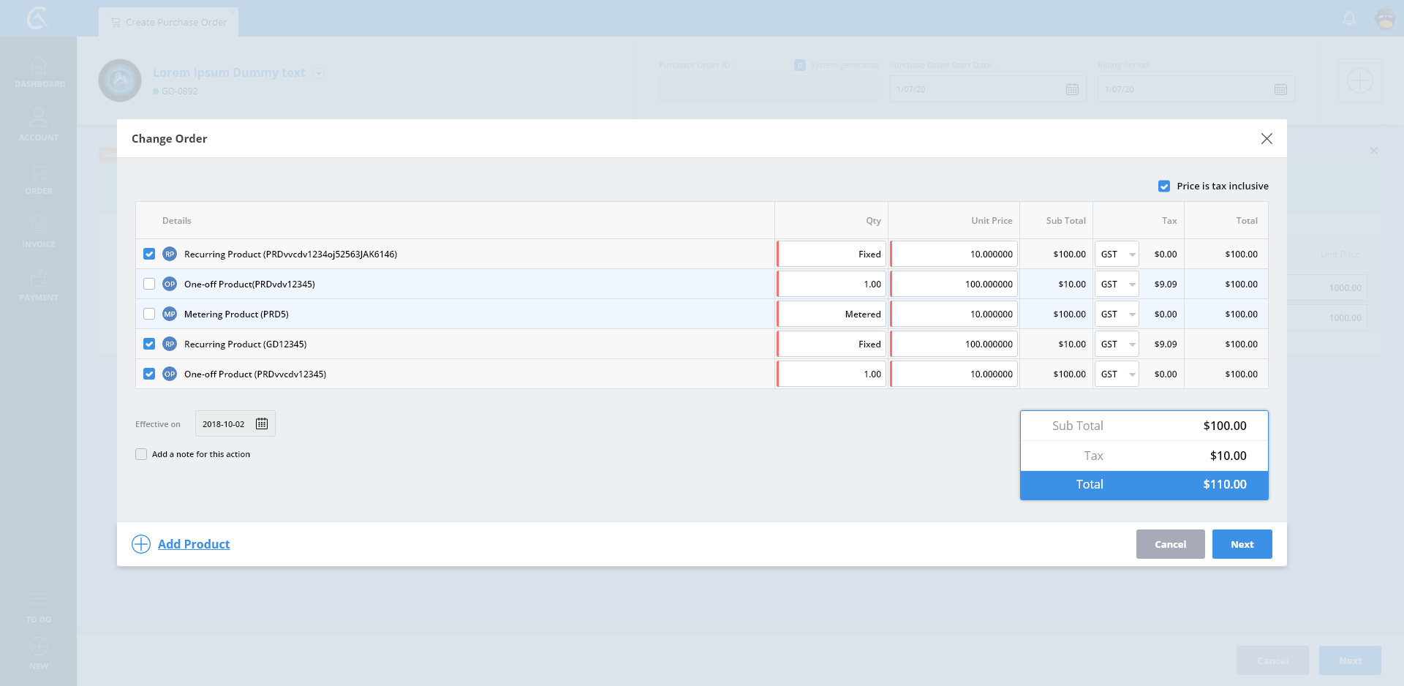This screenshot has width=1404, height=686.
Task: Deselect the Recurring Product (GD12345) row checkbox
Action: (149, 344)
